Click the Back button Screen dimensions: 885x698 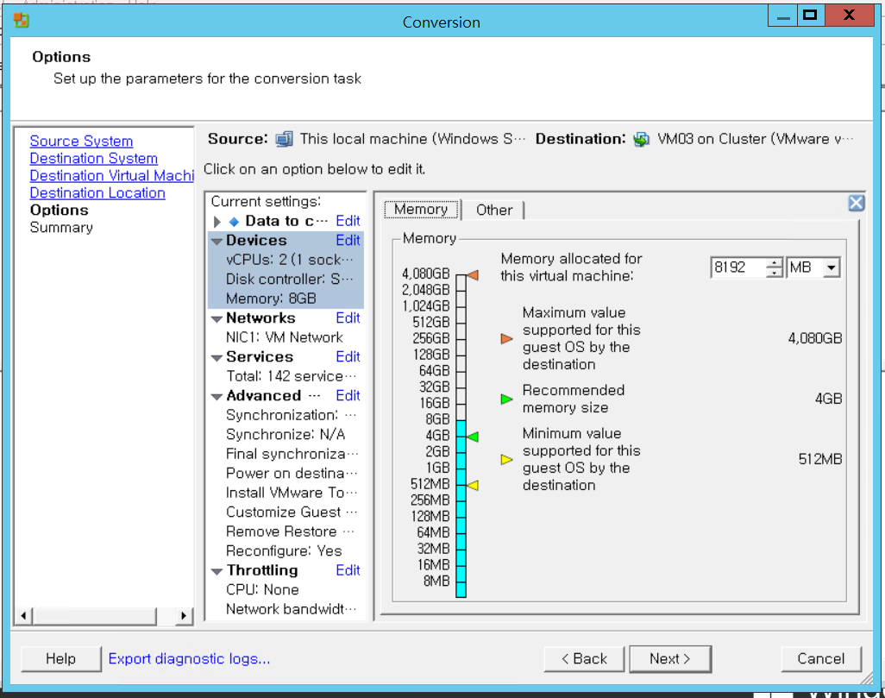click(584, 658)
